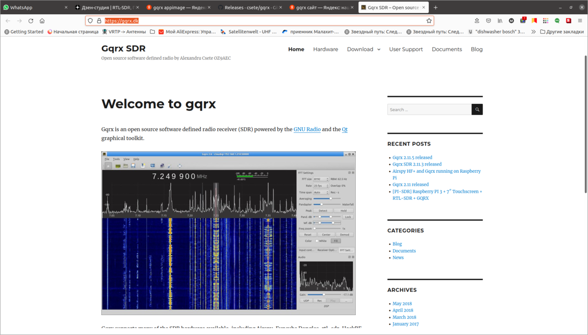Open the Documents navigation item
Screen dimensions: 588x335
coord(447,49)
